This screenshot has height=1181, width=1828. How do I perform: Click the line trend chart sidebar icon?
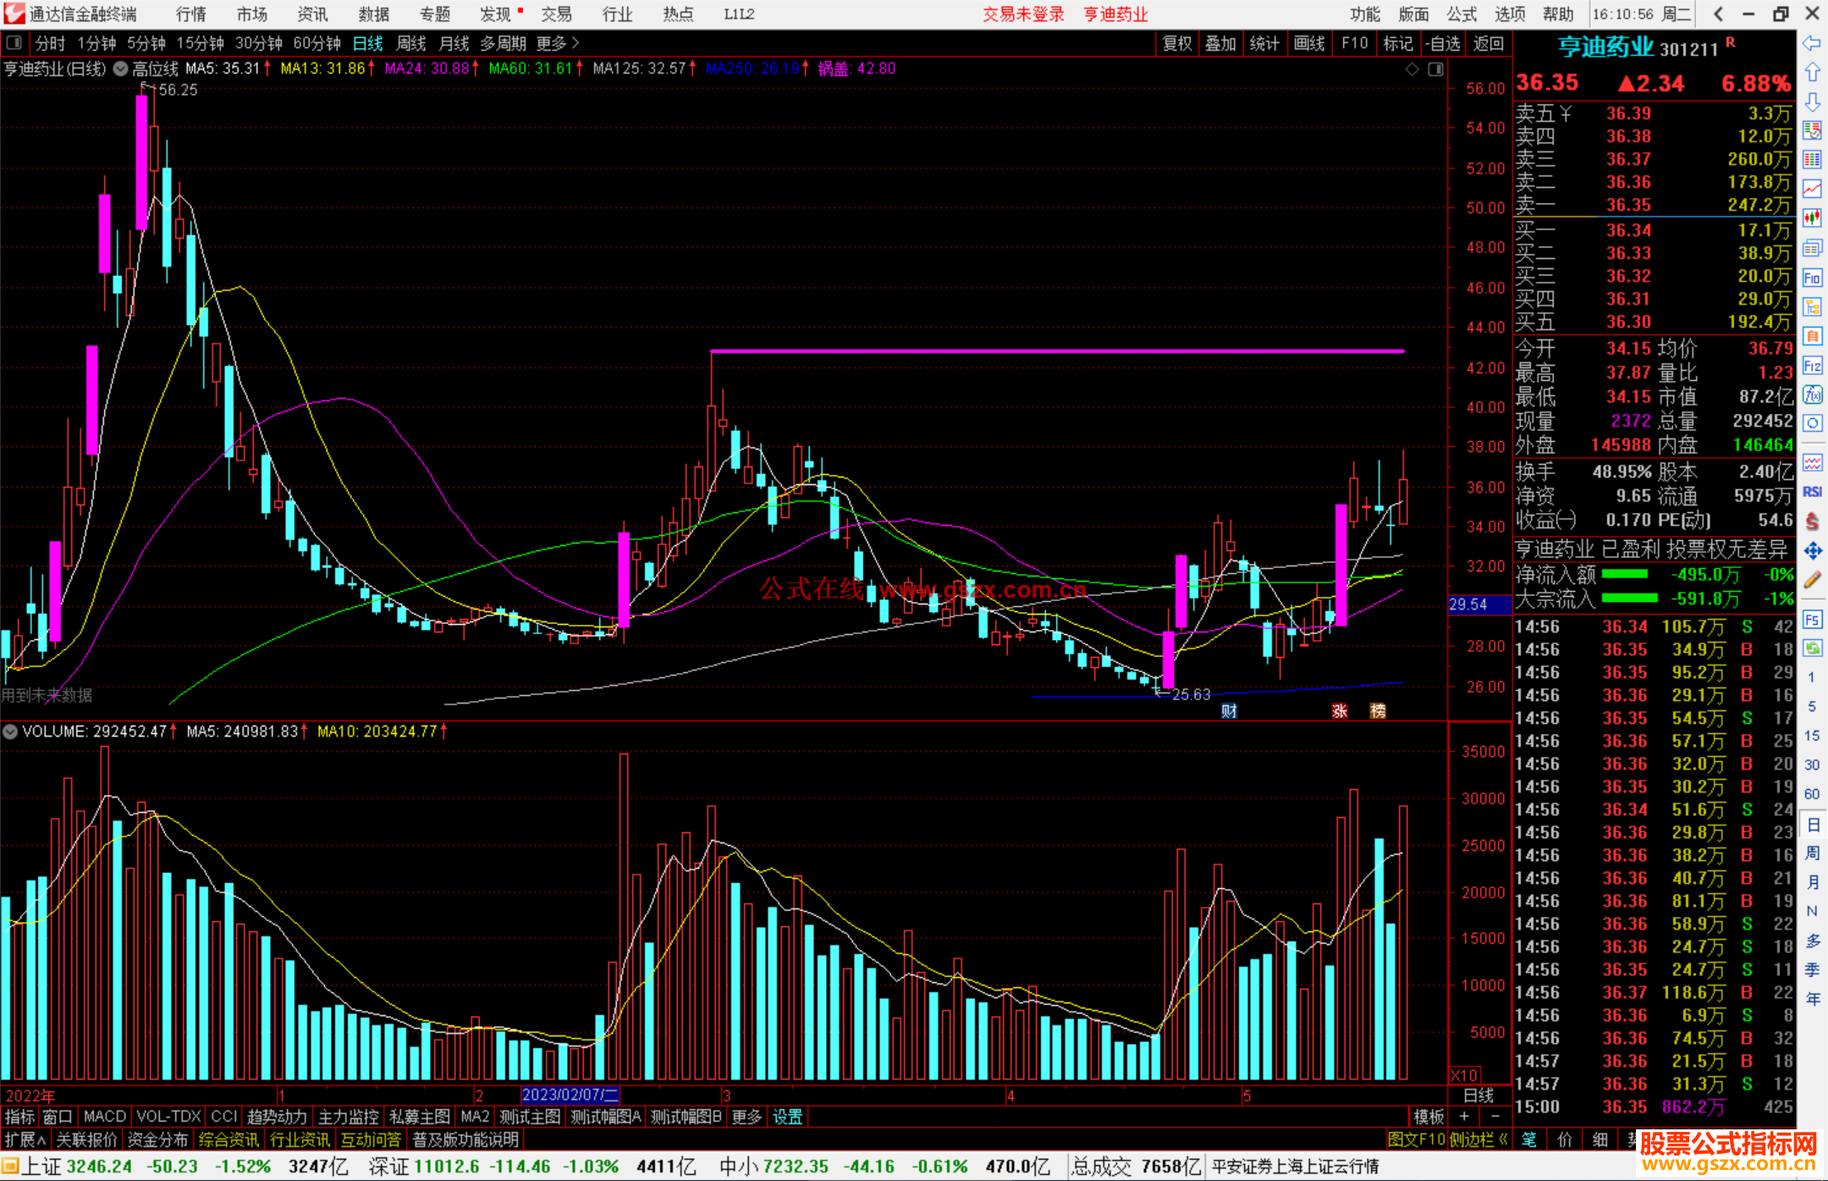point(1812,188)
